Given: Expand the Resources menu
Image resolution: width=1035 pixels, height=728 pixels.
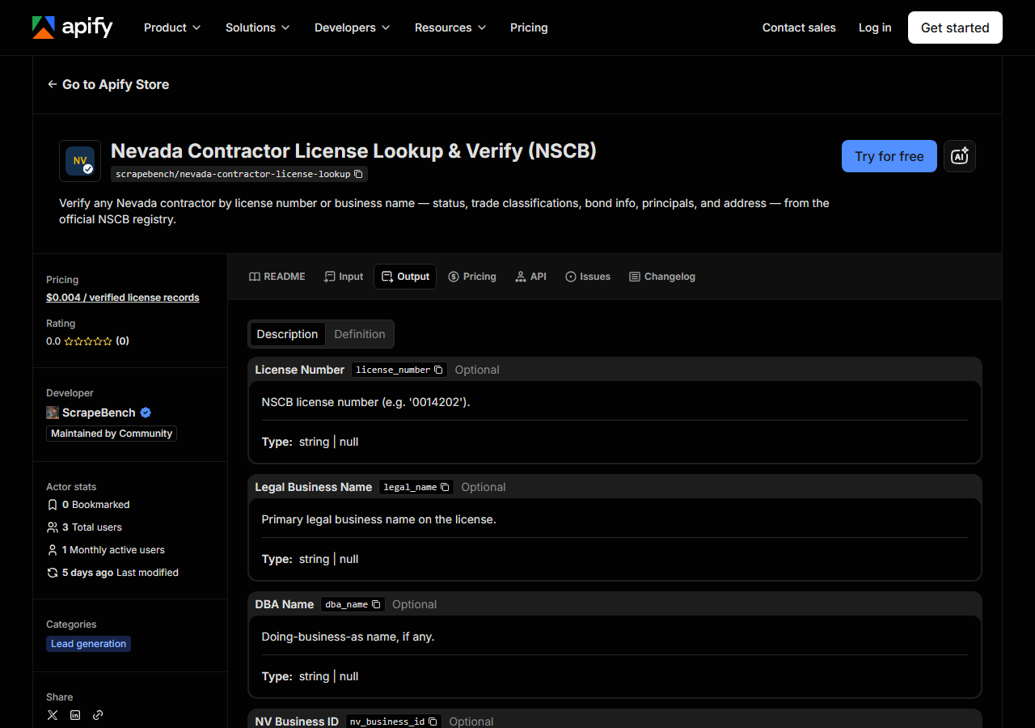Looking at the screenshot, I should pos(450,28).
